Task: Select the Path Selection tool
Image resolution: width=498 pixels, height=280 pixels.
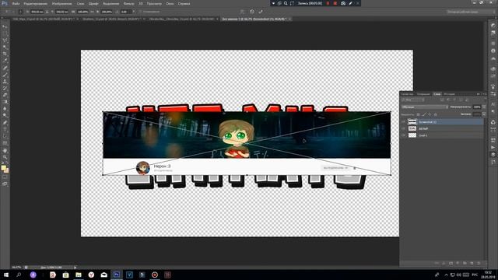Action: tap(5, 137)
